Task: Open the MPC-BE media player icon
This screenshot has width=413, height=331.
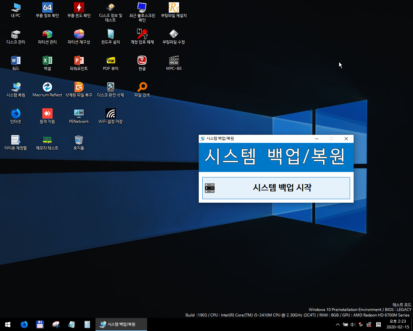Action: 174,63
